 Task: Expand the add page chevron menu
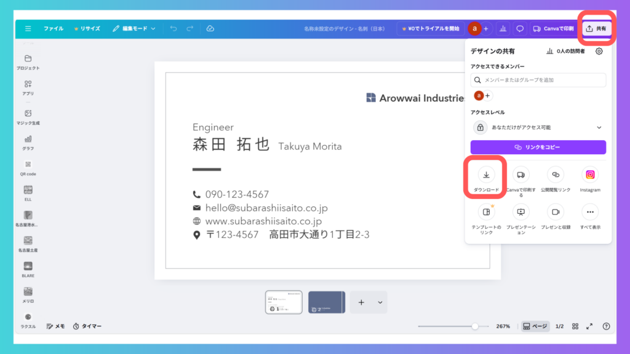coord(380,302)
